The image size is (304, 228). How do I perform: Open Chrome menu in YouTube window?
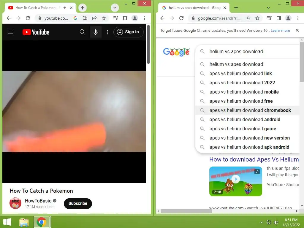coord(144,18)
